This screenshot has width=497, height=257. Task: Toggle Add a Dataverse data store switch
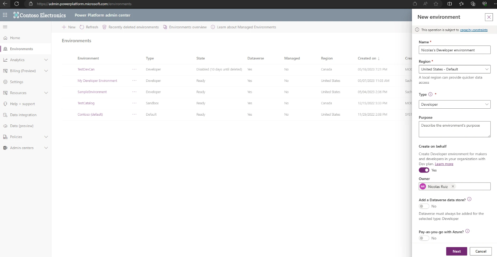click(424, 206)
